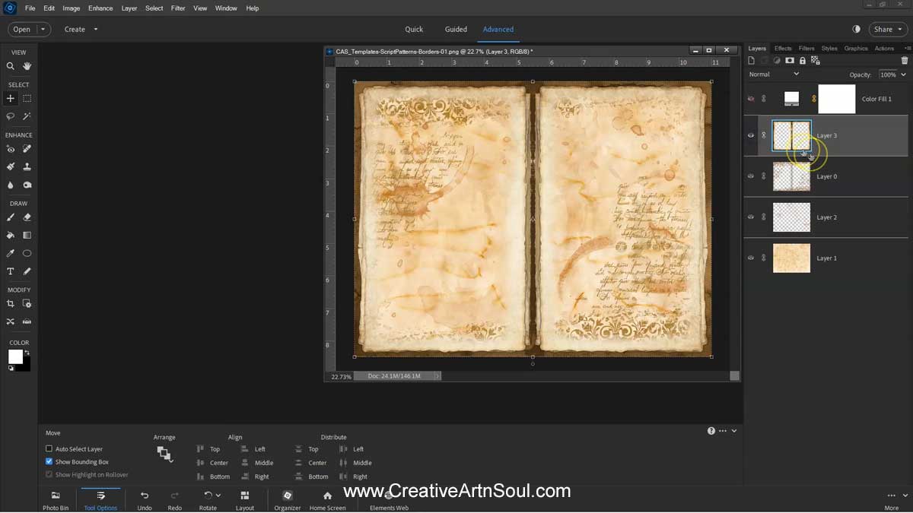Open the Filter menu
Image resolution: width=913 pixels, height=513 pixels.
pos(178,8)
